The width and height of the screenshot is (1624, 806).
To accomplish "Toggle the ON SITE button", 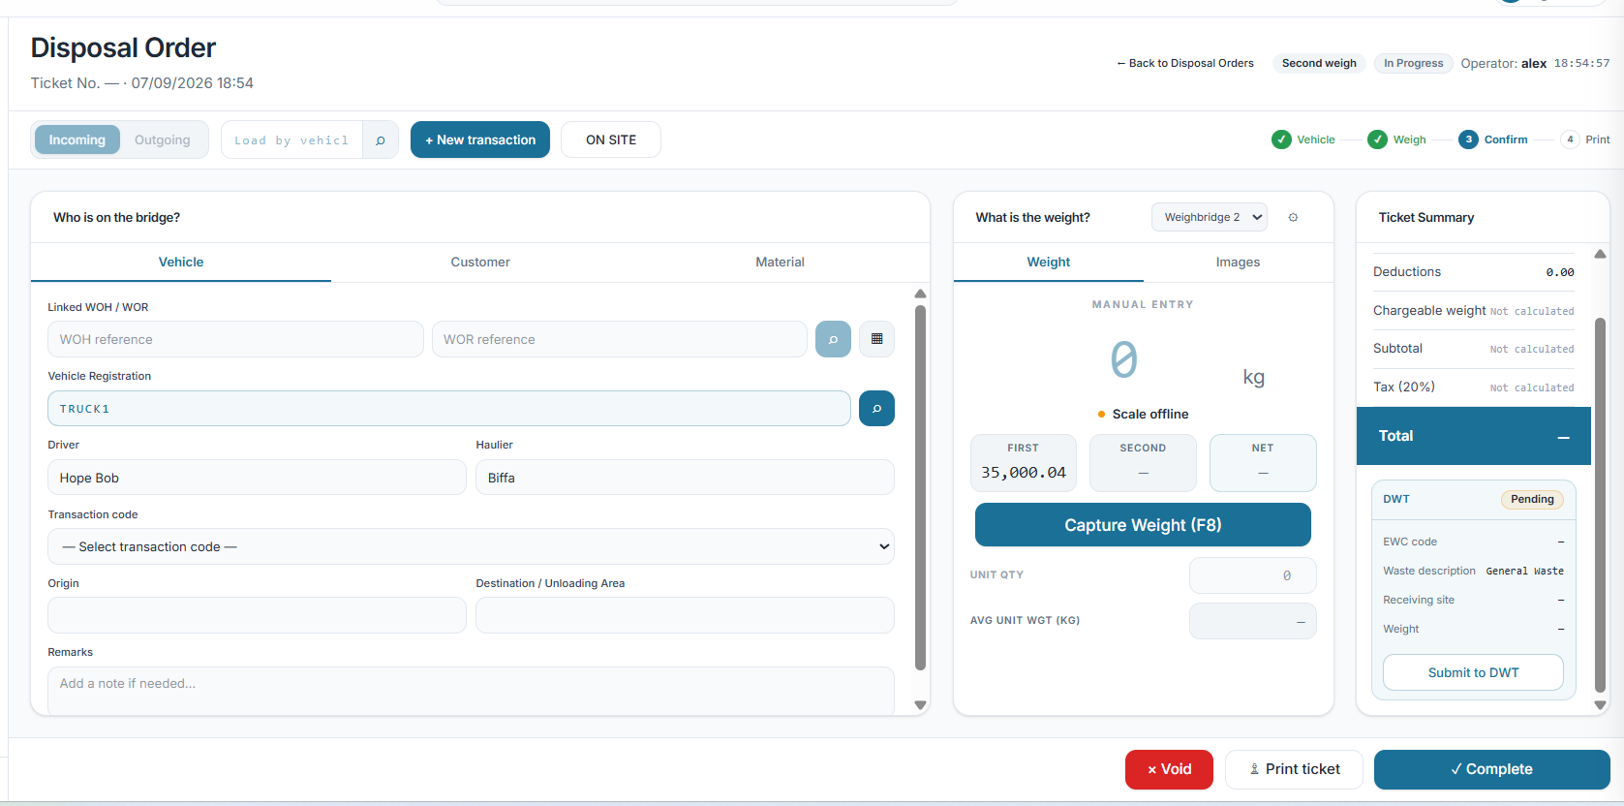I will tap(611, 139).
